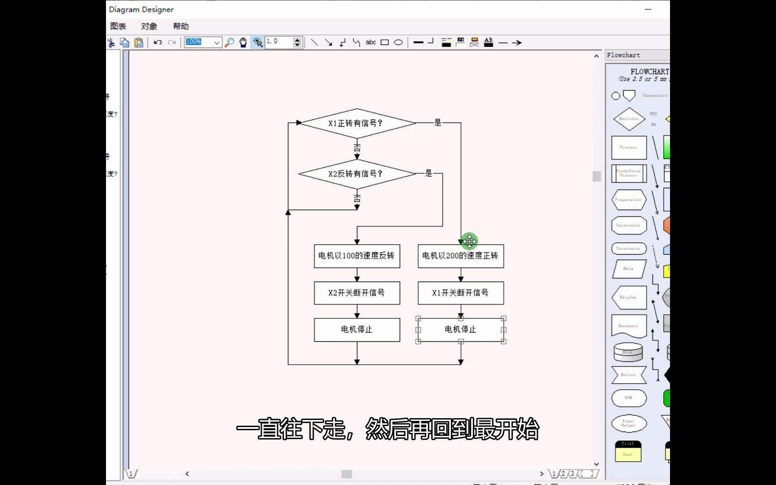
Task: Click the fill pattern style icon
Action: point(474,43)
